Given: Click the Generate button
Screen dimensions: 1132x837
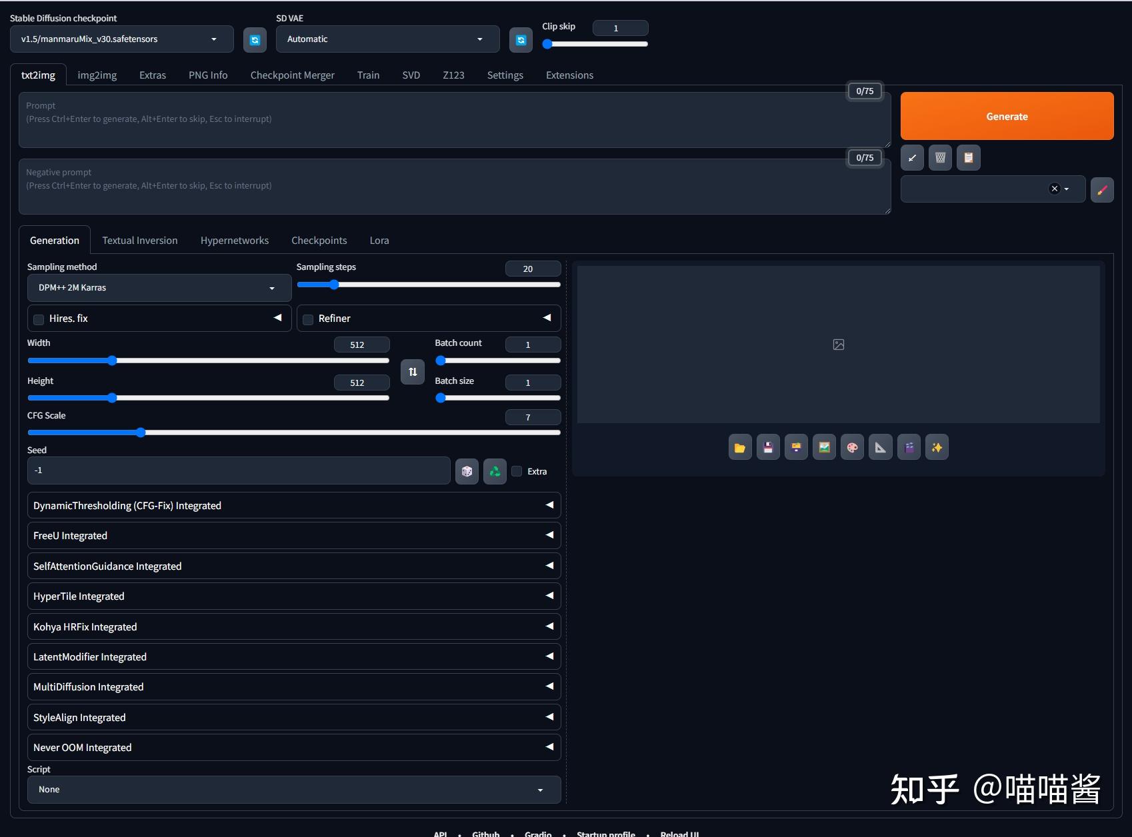Looking at the screenshot, I should tap(1007, 116).
